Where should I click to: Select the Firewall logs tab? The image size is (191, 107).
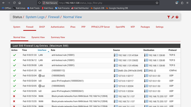pos(29,27)
